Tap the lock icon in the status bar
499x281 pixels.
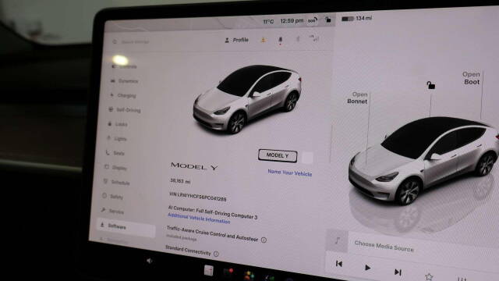click(x=327, y=20)
